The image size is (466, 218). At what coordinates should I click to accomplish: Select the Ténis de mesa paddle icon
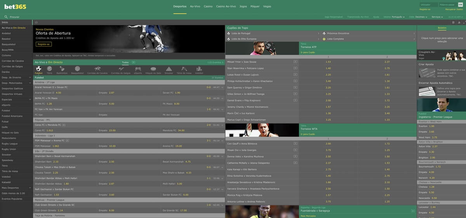click(184, 69)
